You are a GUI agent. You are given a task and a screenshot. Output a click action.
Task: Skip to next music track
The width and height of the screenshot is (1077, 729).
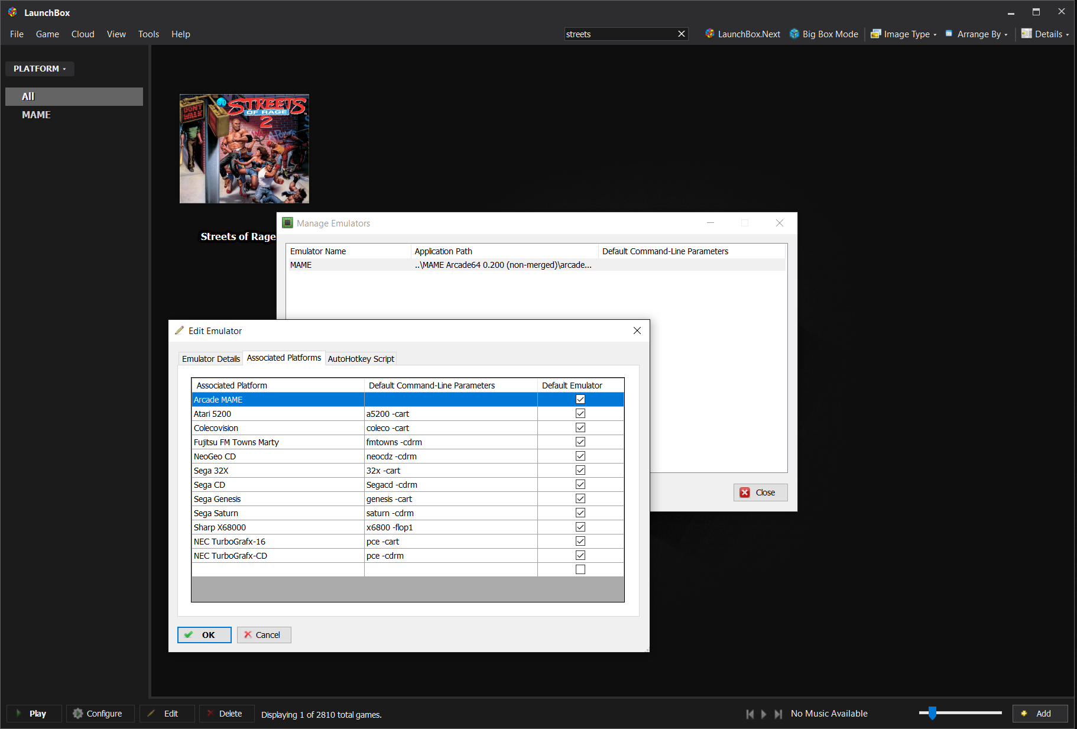tap(778, 714)
